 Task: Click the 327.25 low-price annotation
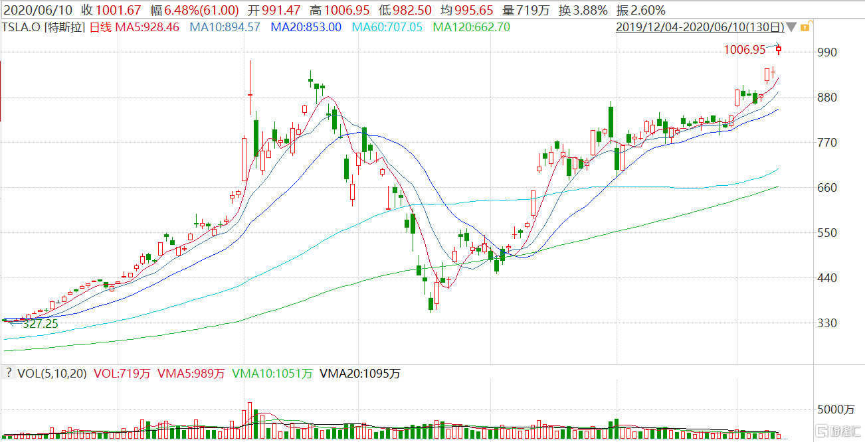click(41, 325)
